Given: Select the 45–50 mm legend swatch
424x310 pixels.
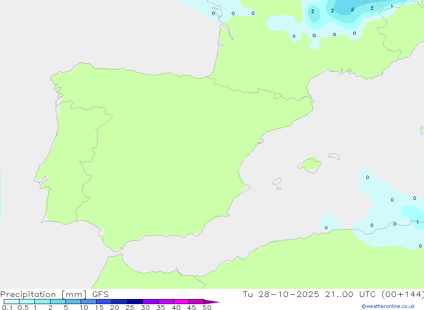Looking at the screenshot, I should tap(196, 302).
